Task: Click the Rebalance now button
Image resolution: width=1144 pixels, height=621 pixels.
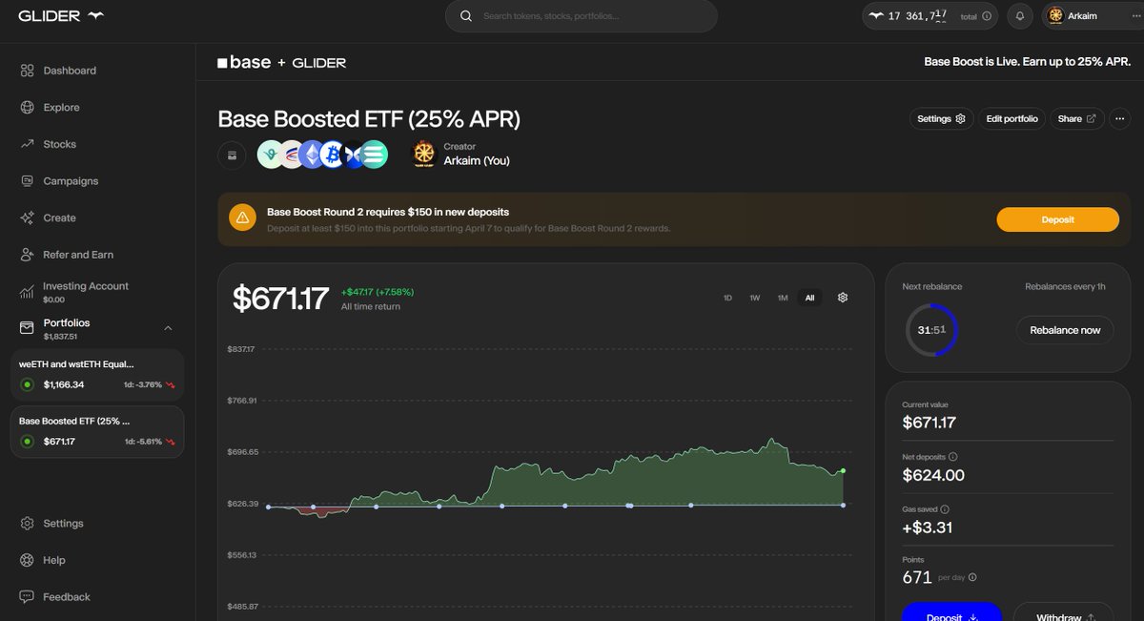Action: [x=1065, y=330]
